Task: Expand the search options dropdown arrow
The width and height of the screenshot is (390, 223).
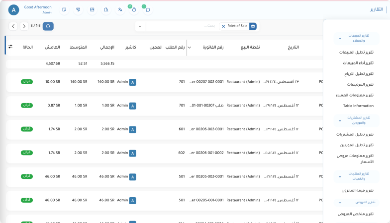Action: pos(140,26)
